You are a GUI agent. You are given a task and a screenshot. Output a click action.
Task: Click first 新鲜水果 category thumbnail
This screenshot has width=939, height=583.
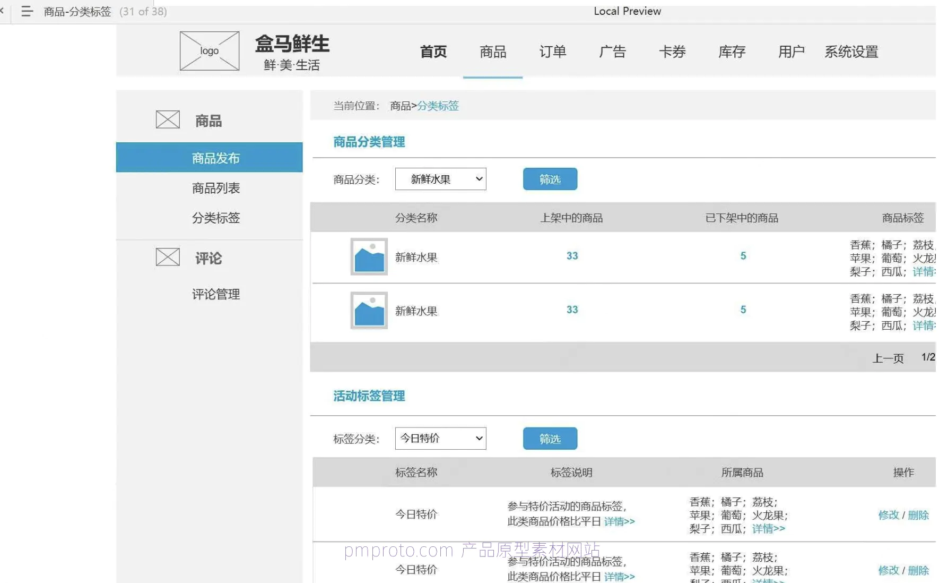369,256
